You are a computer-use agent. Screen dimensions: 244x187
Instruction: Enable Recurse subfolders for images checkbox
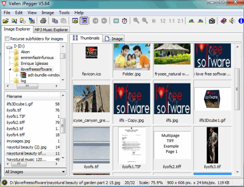[7, 39]
